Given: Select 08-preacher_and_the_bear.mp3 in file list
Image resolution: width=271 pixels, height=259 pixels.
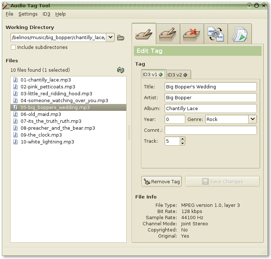Looking at the screenshot, I should [x=58, y=128].
